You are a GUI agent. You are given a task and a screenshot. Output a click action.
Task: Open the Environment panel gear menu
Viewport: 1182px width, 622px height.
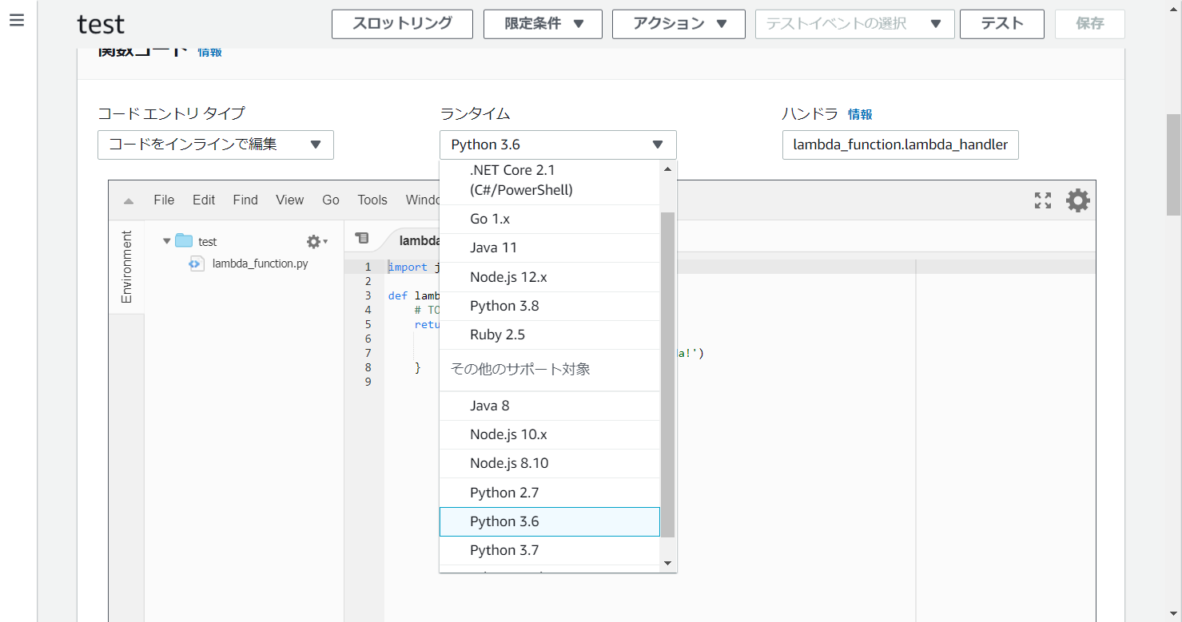click(x=316, y=241)
